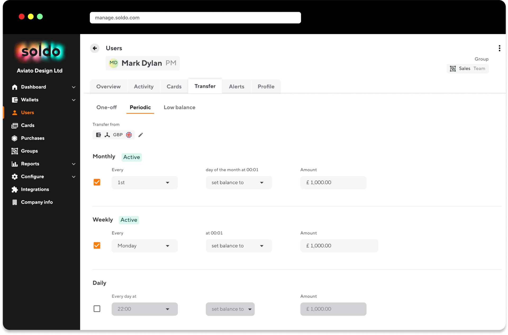The width and height of the screenshot is (508, 335).
Task: Click the Configure gear icon
Action: [x=15, y=176]
